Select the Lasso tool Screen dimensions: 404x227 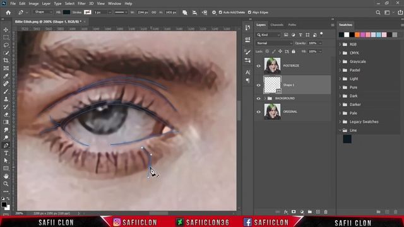click(x=6, y=45)
